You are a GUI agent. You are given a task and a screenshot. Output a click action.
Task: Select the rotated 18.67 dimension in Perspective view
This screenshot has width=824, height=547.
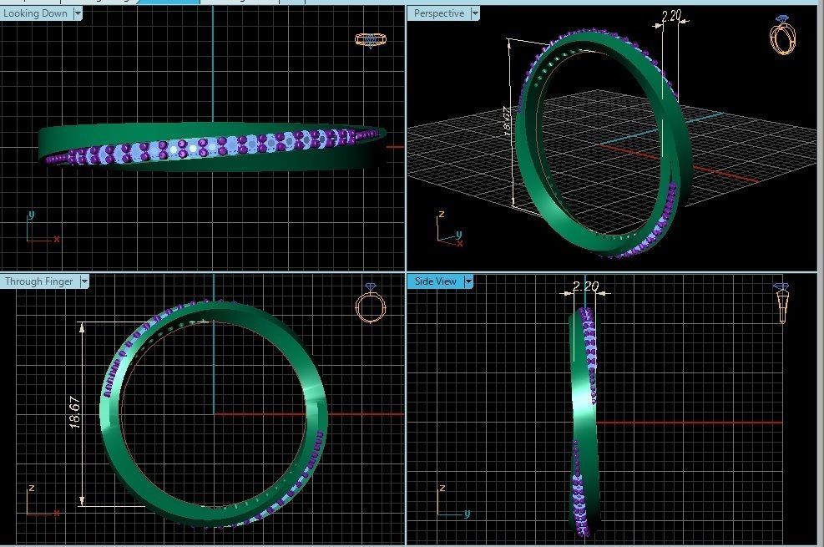click(507, 122)
